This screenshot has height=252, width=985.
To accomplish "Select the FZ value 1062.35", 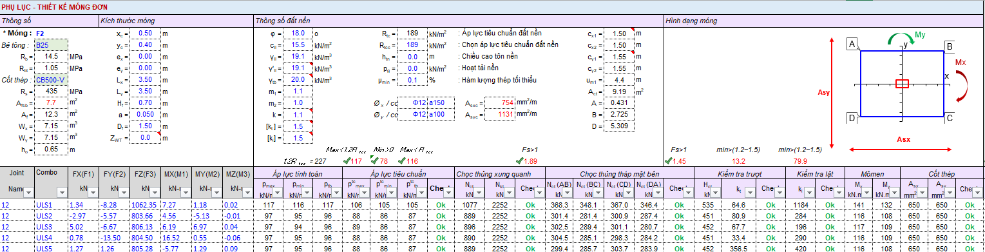I will click(x=145, y=205).
